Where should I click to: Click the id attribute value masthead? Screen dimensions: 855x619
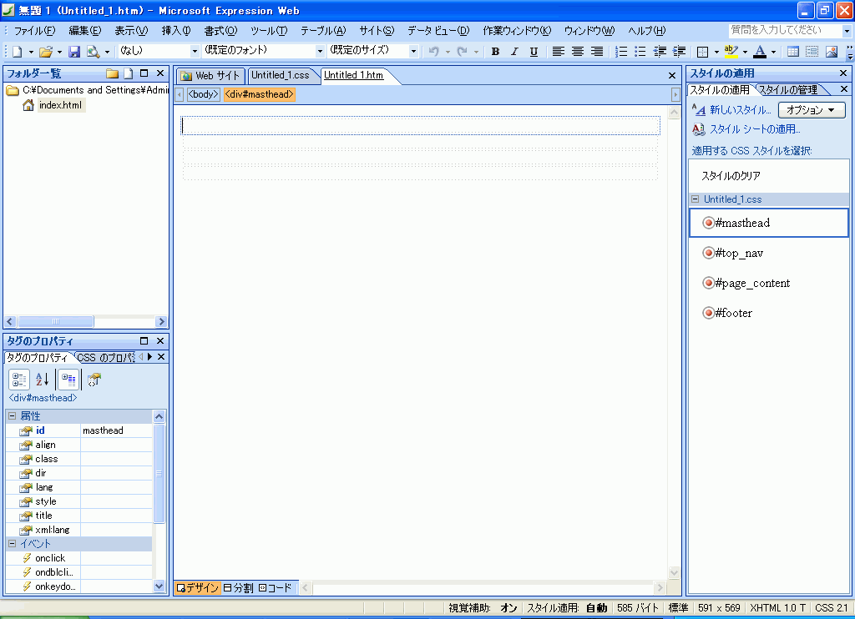tap(116, 430)
